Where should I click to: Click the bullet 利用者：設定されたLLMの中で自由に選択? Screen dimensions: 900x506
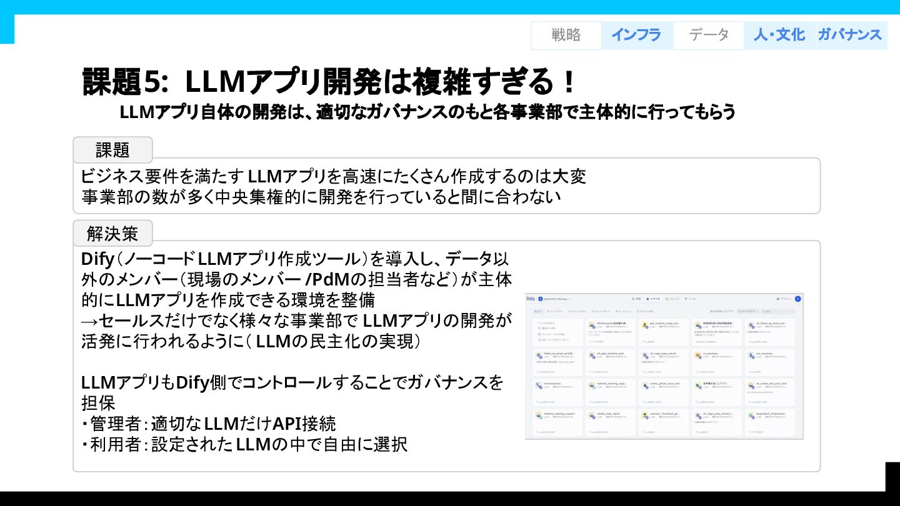coord(244,444)
